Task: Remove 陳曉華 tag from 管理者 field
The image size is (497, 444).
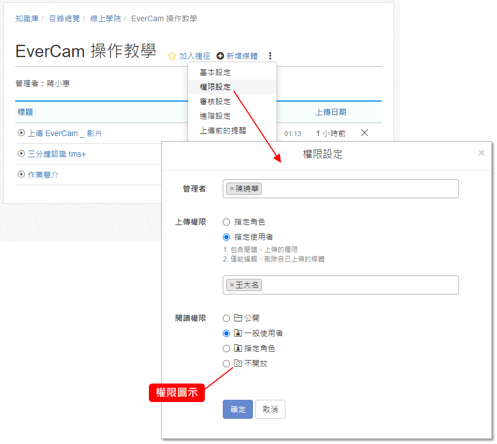Action: 232,189
